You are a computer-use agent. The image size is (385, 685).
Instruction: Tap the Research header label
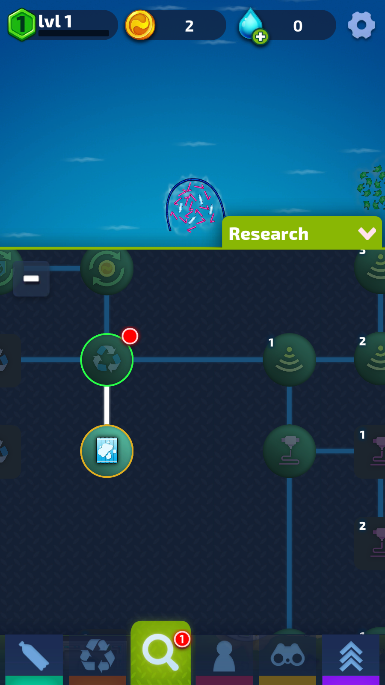pyautogui.click(x=269, y=234)
